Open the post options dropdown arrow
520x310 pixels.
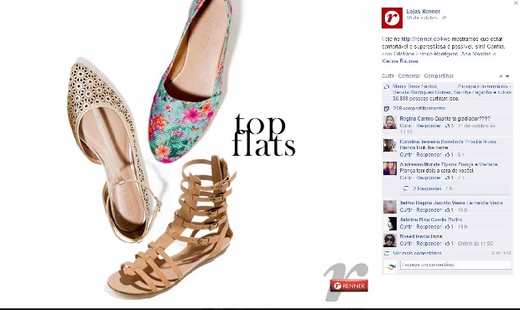(x=507, y=76)
